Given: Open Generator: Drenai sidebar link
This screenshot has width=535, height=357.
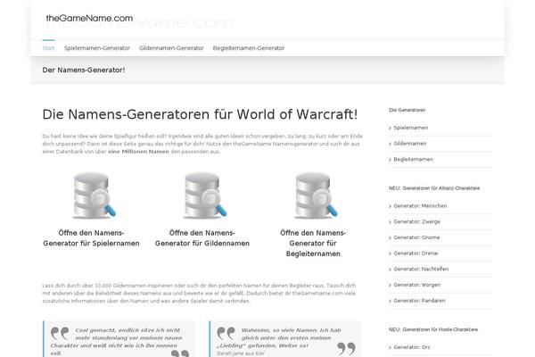Looking at the screenshot, I should coord(416,253).
